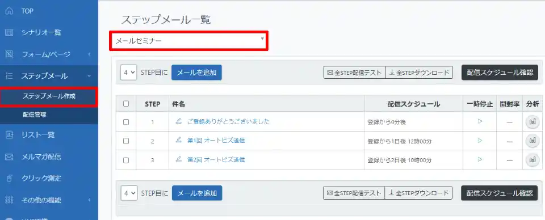Click the upper 全STEPダウンロード button
545x220 pixels.
419,73
